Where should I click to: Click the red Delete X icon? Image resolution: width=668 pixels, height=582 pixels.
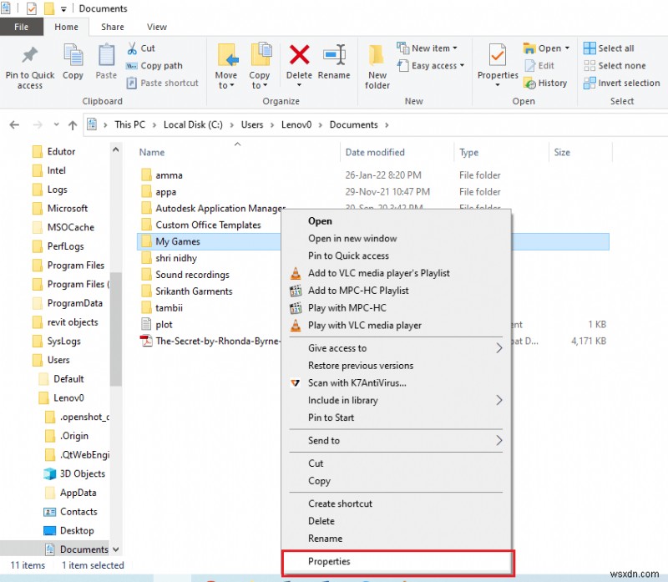click(x=299, y=54)
